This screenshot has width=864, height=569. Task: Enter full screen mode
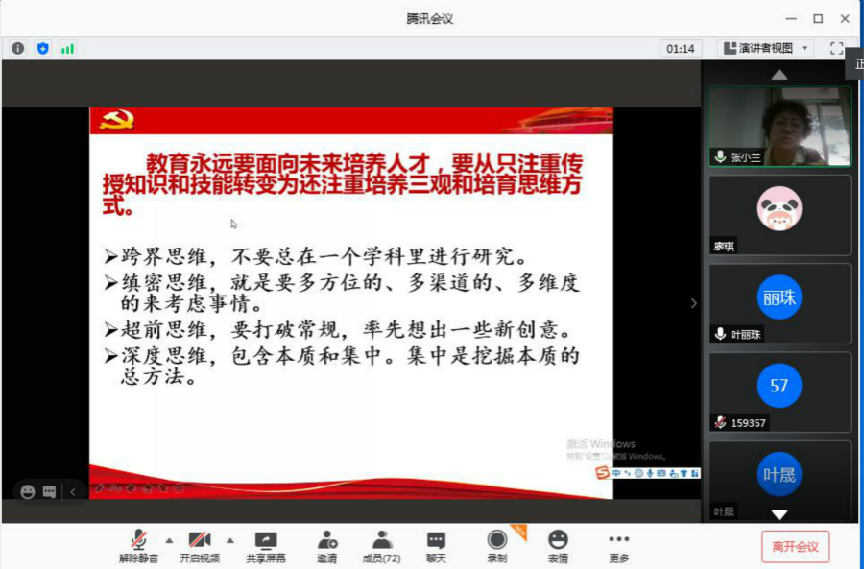[x=836, y=48]
